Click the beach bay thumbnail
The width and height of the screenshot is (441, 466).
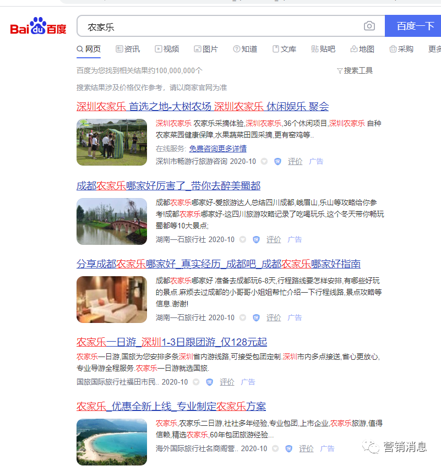[x=112, y=442]
